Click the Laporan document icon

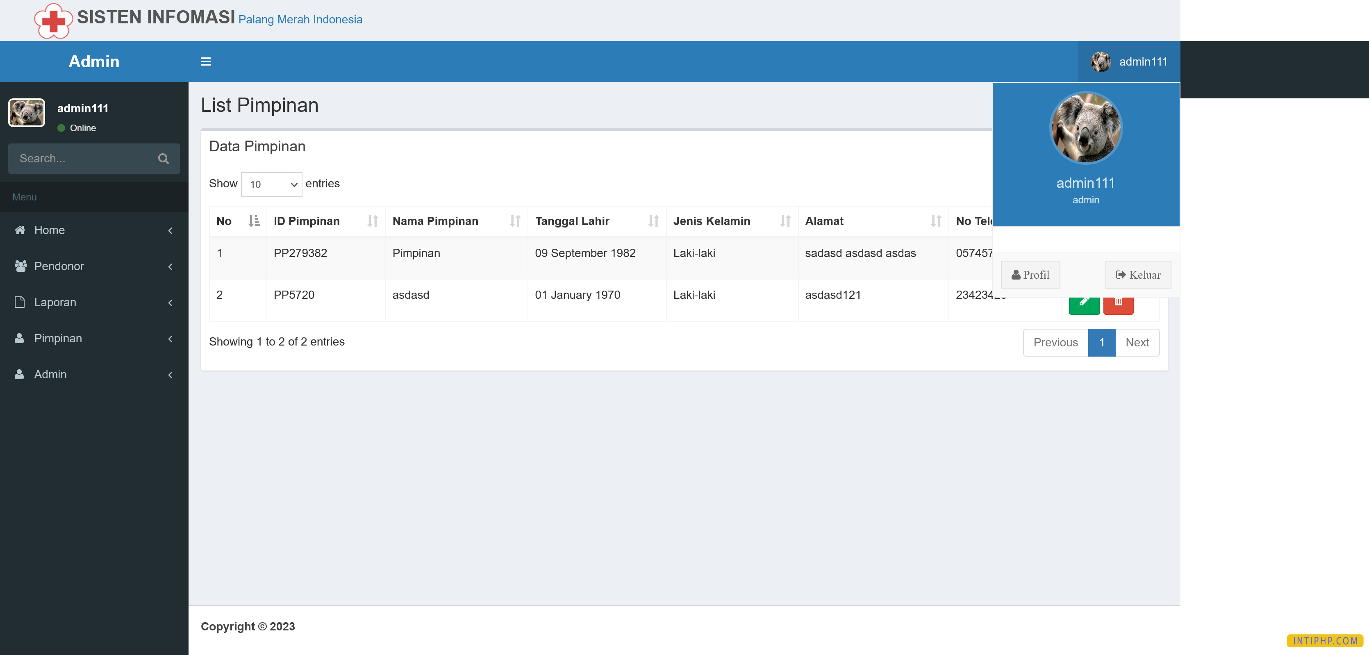pyautogui.click(x=20, y=302)
